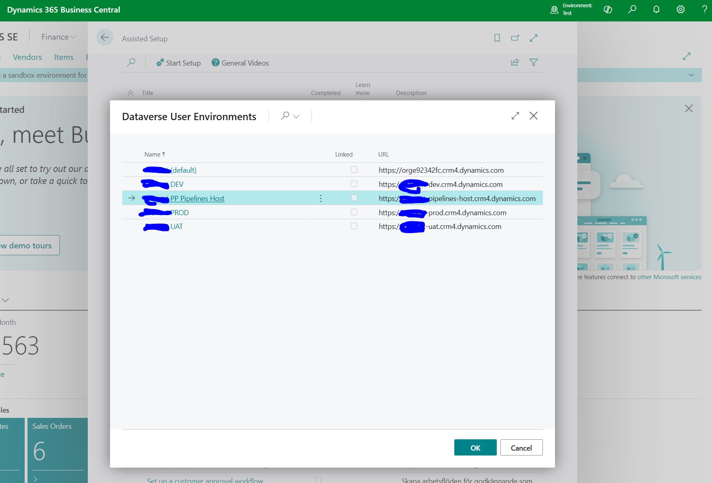The width and height of the screenshot is (712, 483).
Task: Open the other Microsoft services link
Action: 670,277
